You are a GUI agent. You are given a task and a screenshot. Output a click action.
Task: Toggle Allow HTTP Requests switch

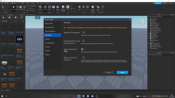tap(83, 33)
